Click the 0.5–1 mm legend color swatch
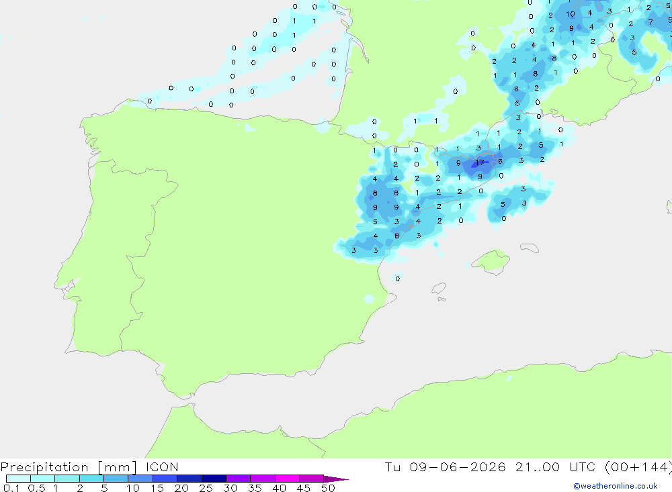The width and height of the screenshot is (672, 492). point(42,479)
